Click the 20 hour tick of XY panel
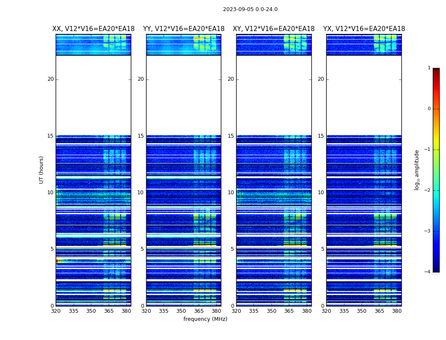Image resolution: width=446 pixels, height=340 pixels. pyautogui.click(x=231, y=79)
